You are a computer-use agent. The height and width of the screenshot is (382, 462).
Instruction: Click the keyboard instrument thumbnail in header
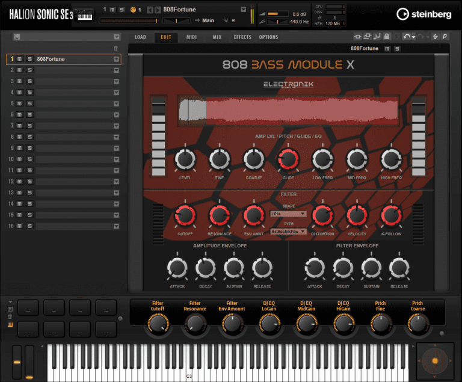(x=85, y=14)
